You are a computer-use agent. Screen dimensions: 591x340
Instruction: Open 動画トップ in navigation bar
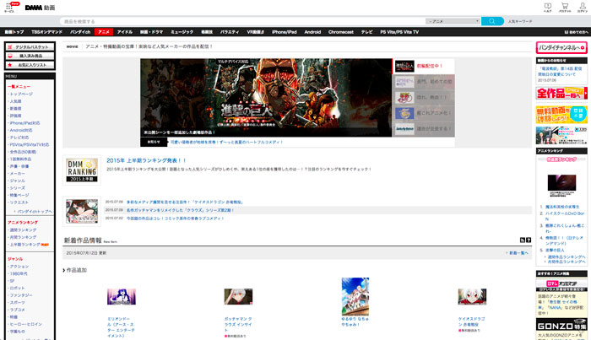(x=14, y=32)
